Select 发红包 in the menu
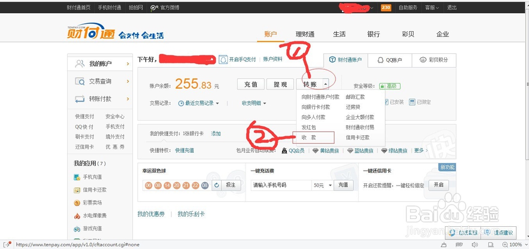 pos(308,127)
